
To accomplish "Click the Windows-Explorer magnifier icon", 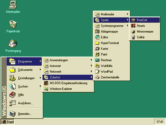I will [x=46, y=89].
